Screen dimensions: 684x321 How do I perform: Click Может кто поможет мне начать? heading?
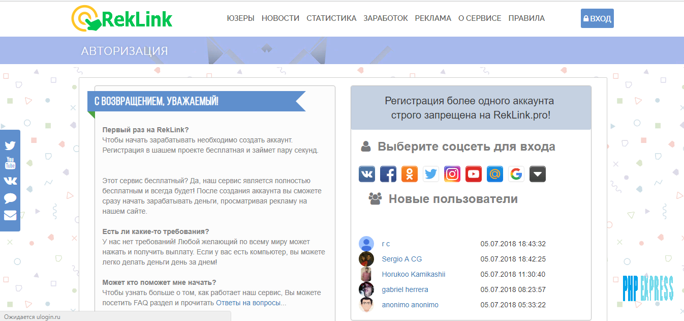click(160, 282)
